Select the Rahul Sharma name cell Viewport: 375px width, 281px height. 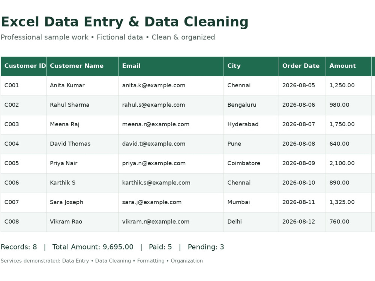(x=82, y=105)
